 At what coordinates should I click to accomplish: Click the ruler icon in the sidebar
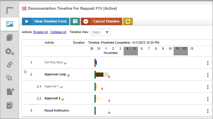click(x=10, y=11)
